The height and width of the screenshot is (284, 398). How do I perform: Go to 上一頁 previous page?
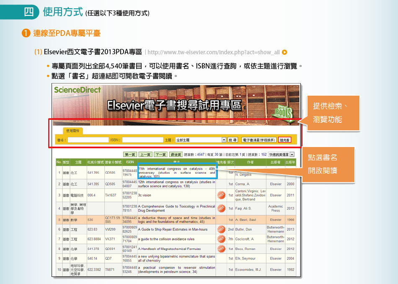(x=145, y=155)
